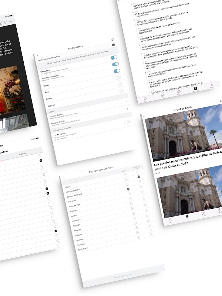This screenshot has height=296, width=222.
Task: Tap the 'Mi Voz de Cádiz' title
Action: click(182, 109)
